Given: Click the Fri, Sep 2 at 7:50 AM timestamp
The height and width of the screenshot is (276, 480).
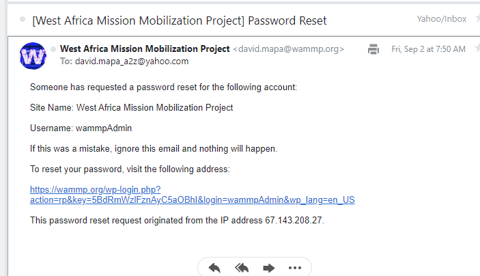Looking at the screenshot, I should click(x=428, y=49).
